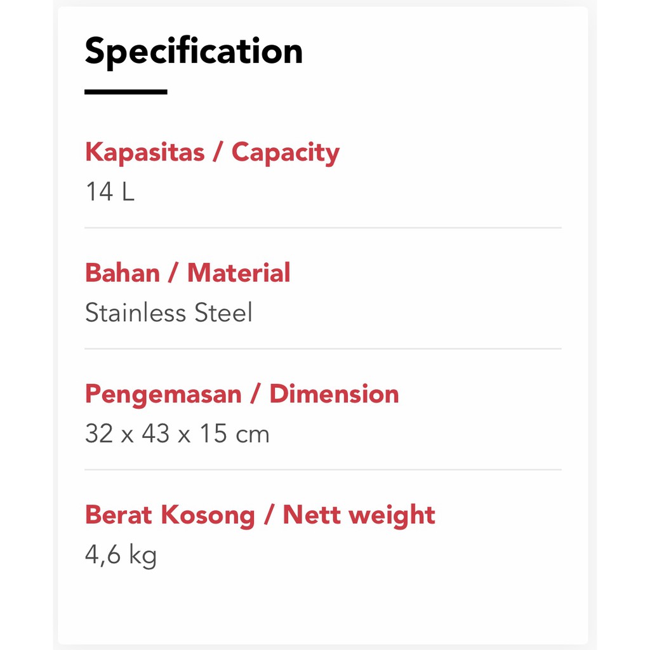Image resolution: width=650 pixels, height=650 pixels.
Task: Select the red word Pengemasan
Action: click(x=163, y=394)
